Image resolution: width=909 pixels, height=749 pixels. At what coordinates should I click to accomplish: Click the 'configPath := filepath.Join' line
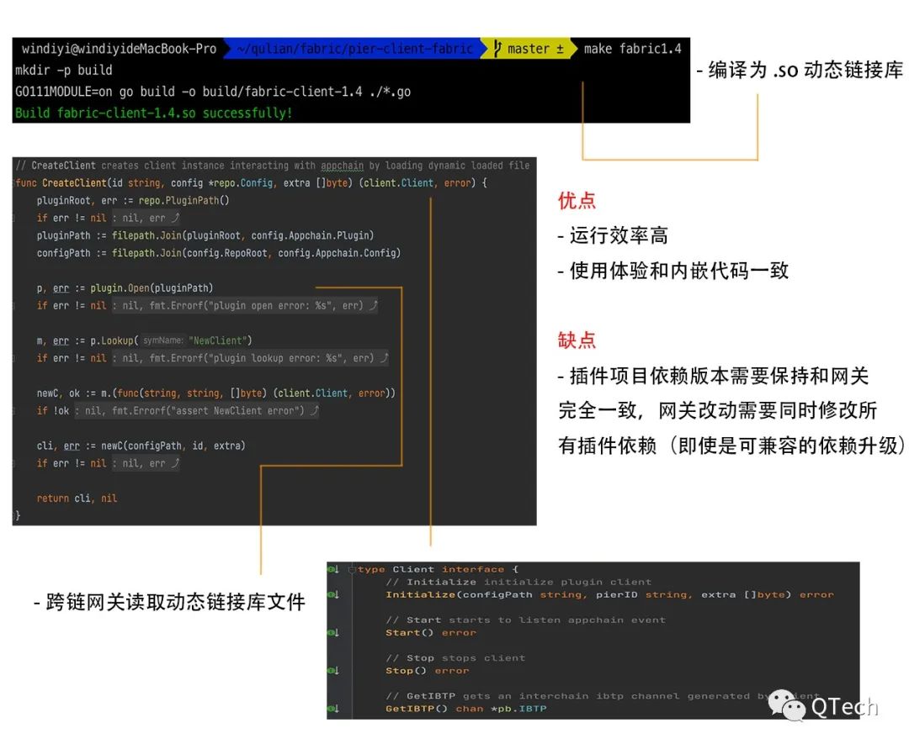(x=219, y=253)
